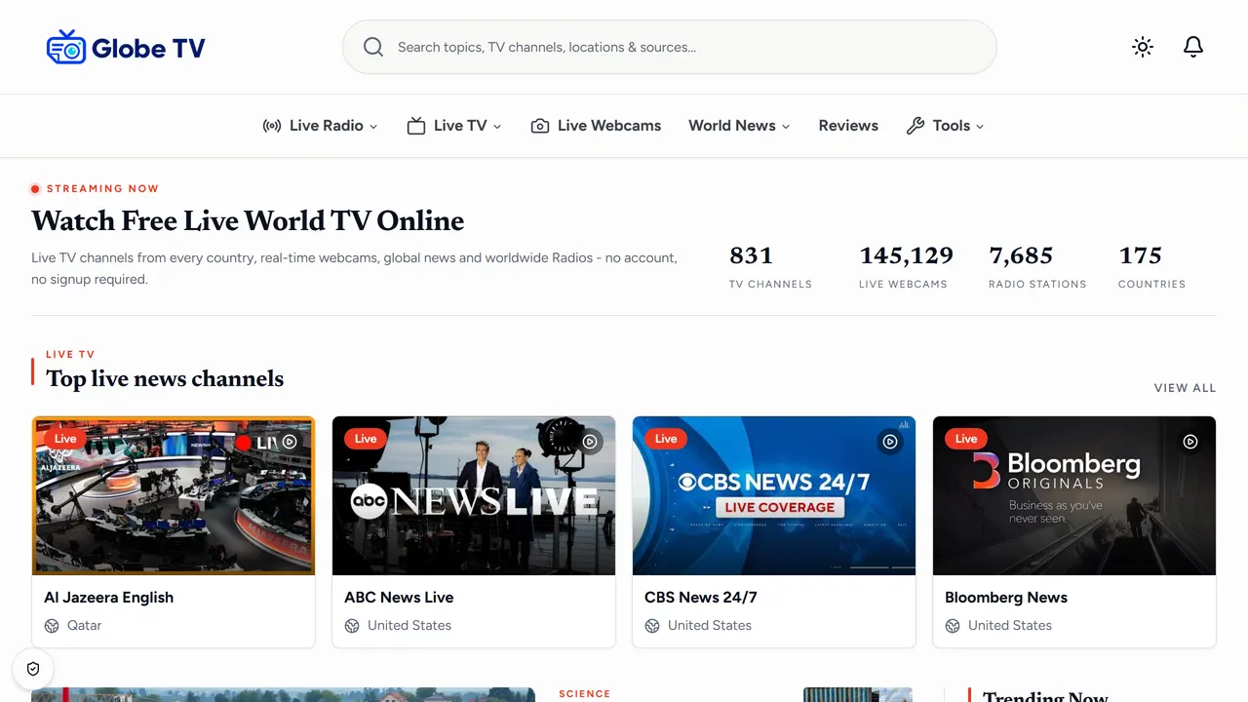Click the 831 TV Channels stat
Viewport: 1248px width, 702px height.
click(x=770, y=266)
